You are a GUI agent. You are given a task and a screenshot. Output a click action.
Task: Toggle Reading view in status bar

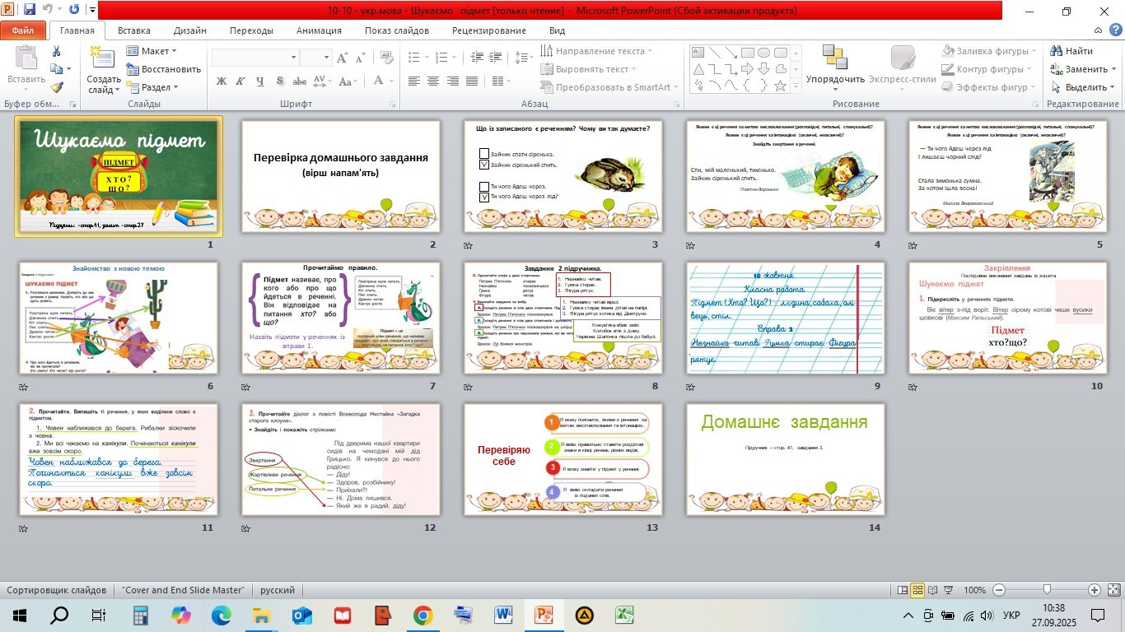(x=931, y=590)
